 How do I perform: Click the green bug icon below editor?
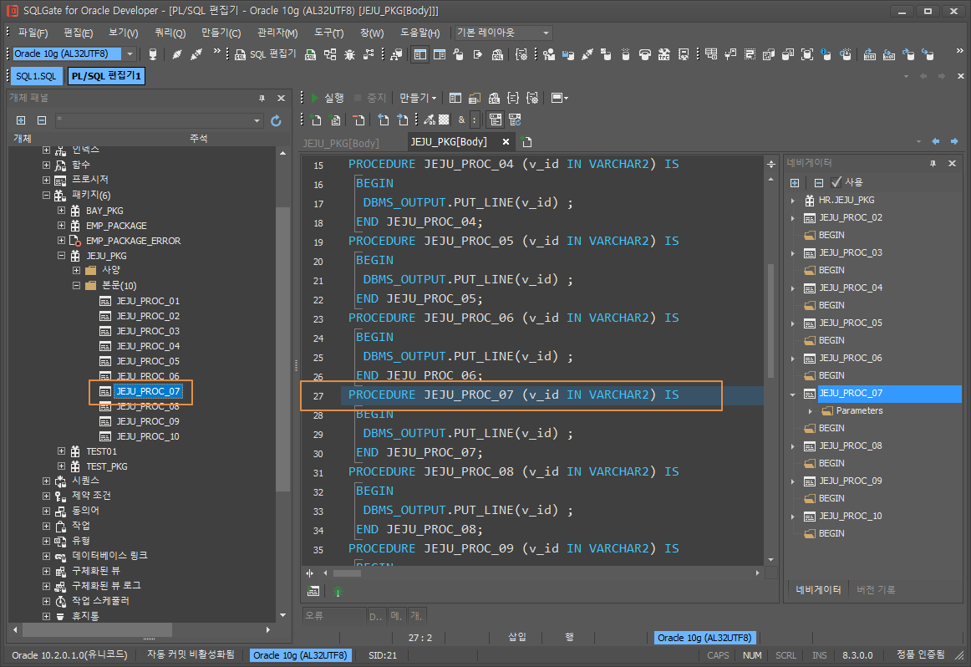tap(338, 592)
